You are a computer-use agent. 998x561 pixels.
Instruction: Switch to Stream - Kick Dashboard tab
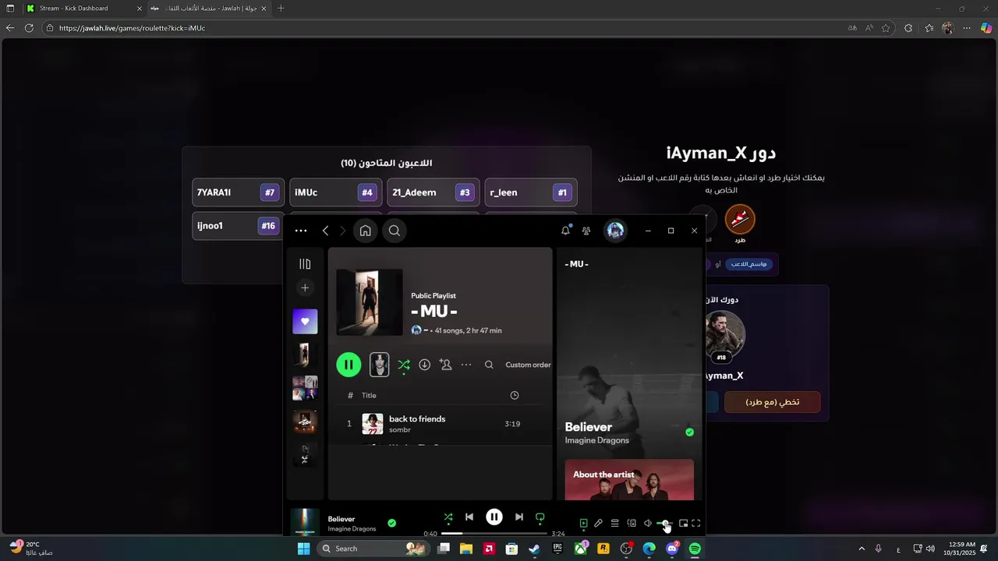click(x=83, y=9)
